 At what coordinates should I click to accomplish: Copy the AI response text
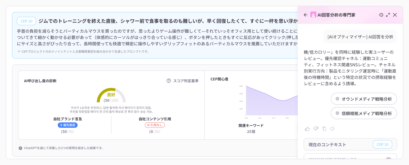(324, 129)
